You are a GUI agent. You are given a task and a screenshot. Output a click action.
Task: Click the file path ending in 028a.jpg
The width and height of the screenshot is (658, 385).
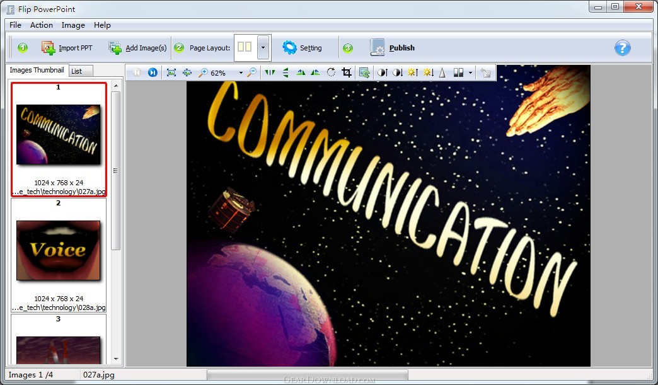pyautogui.click(x=59, y=307)
